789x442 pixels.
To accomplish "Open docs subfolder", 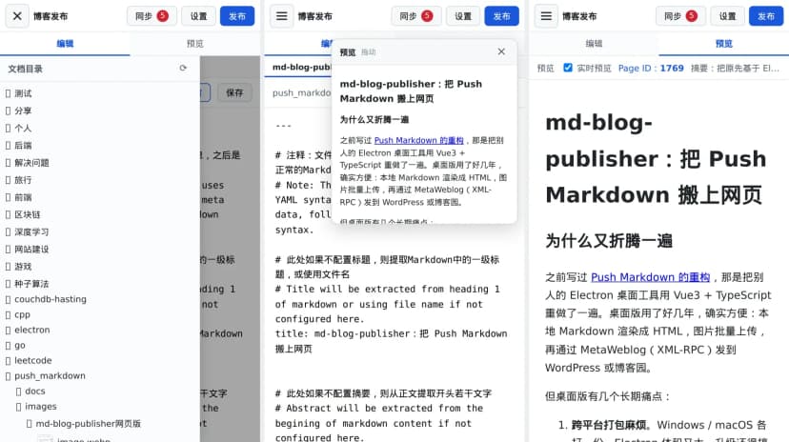I will click(34, 392).
